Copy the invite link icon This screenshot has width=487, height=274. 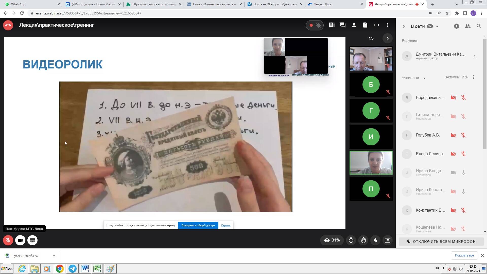click(376, 25)
